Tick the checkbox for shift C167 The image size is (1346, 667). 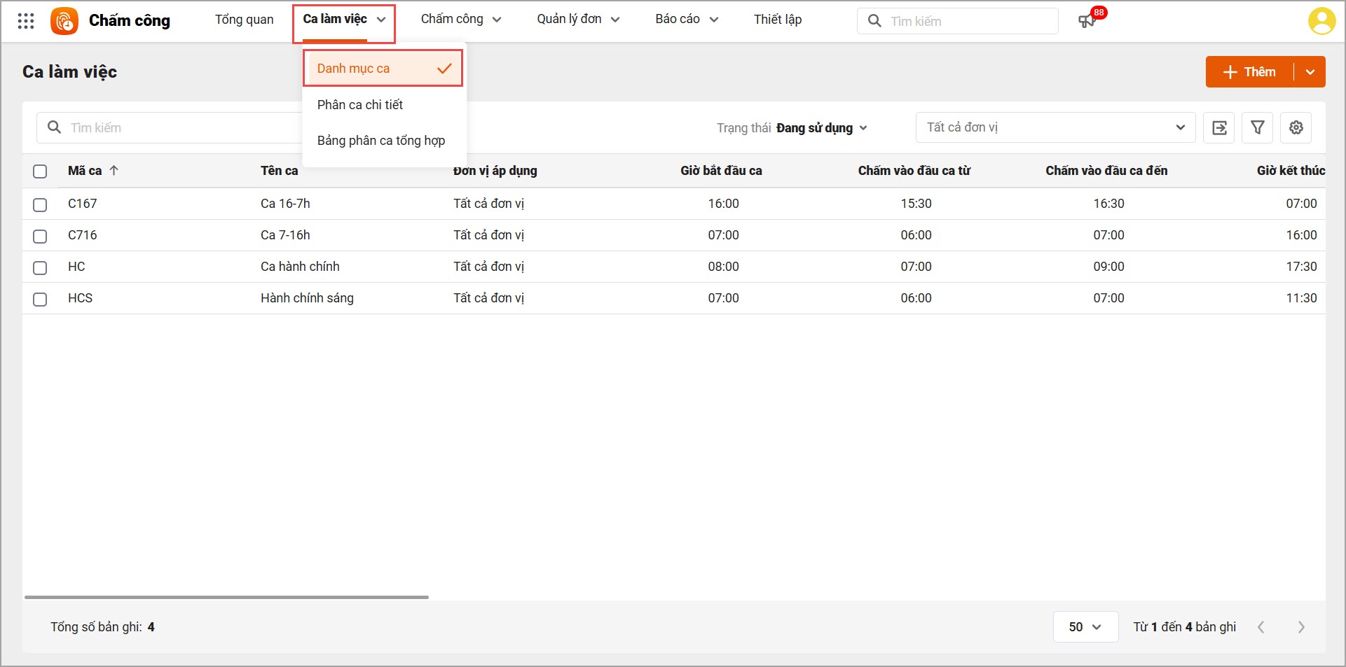click(x=40, y=204)
